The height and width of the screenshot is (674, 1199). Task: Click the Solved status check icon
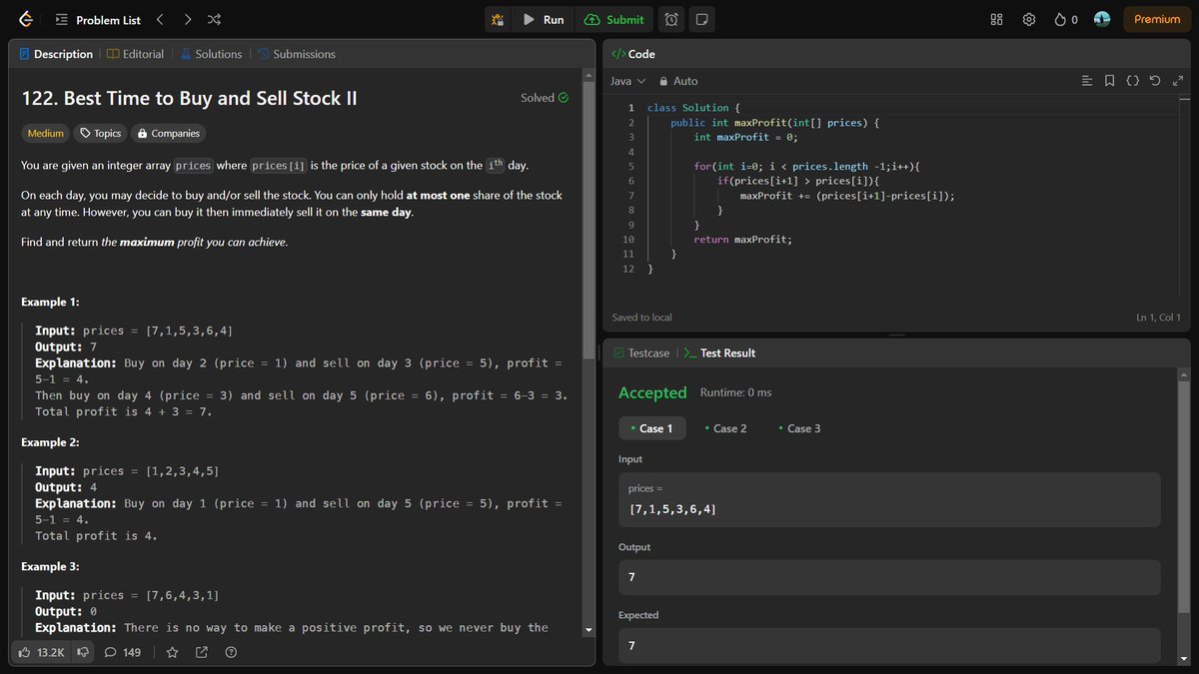click(563, 98)
